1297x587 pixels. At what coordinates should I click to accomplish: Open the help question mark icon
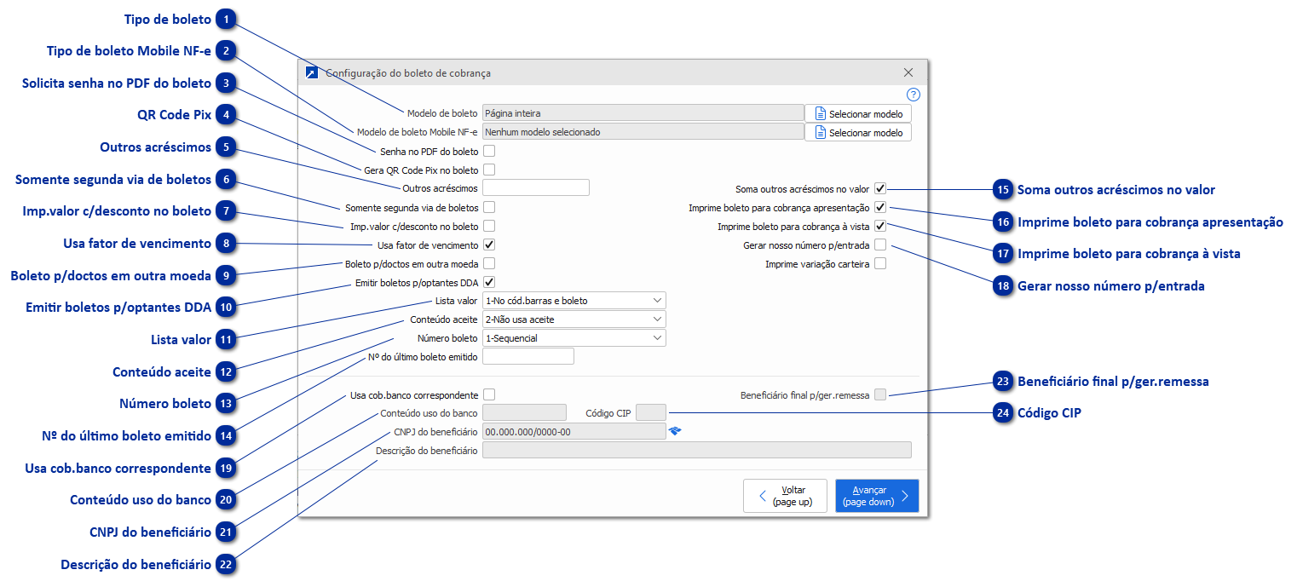point(913,94)
